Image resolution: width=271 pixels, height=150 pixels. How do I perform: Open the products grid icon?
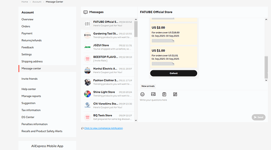click(175, 94)
